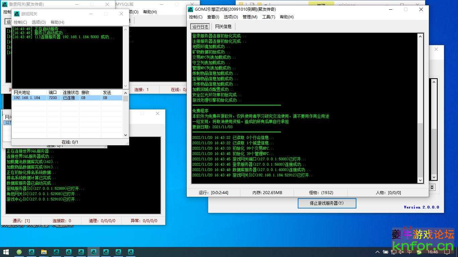
Task: Click 异常: 0/0/0/0 status field
Action: (x=144, y=221)
